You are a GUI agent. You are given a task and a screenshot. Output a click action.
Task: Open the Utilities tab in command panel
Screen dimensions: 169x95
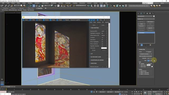coord(153,13)
